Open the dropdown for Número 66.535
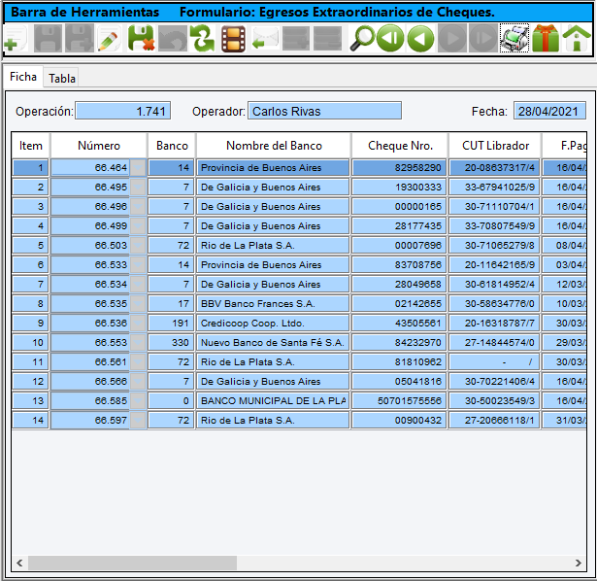Viewport: 597px width, 581px height. tap(138, 304)
